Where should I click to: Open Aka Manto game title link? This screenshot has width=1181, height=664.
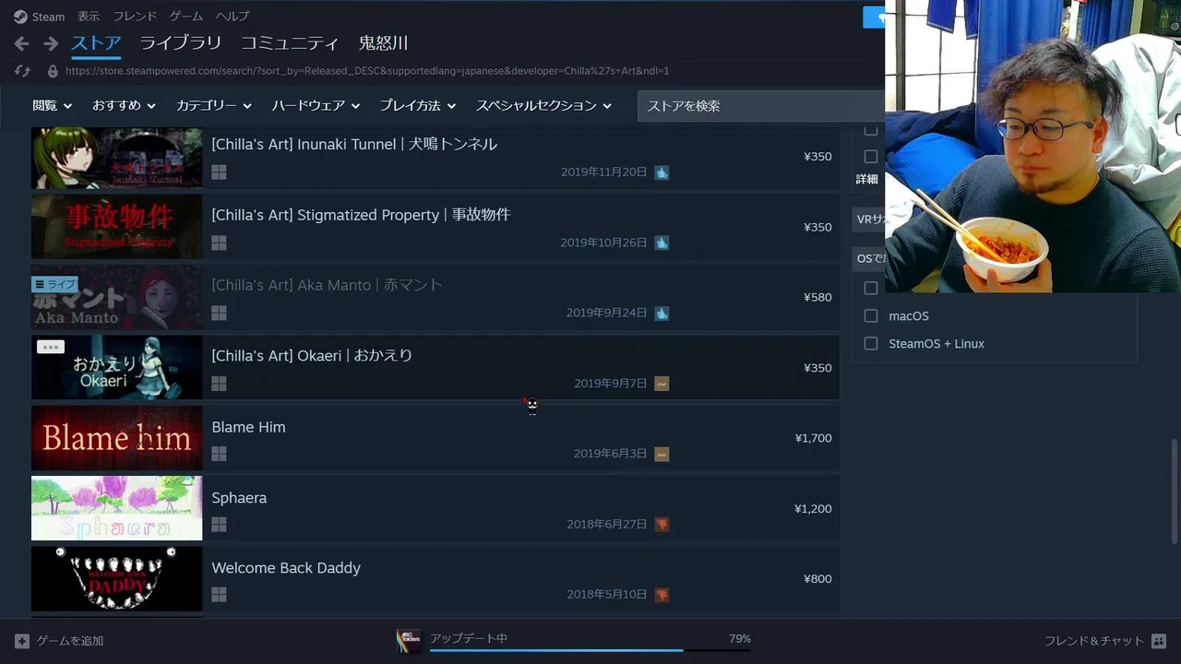coord(328,285)
